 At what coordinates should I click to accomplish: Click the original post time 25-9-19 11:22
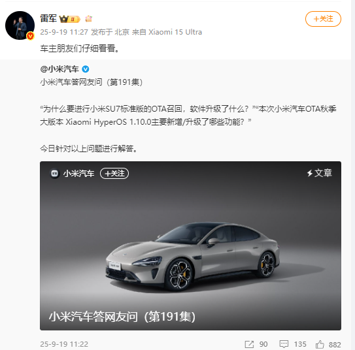64,344
